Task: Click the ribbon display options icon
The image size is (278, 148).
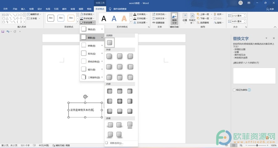Action: pyautogui.click(x=249, y=3)
